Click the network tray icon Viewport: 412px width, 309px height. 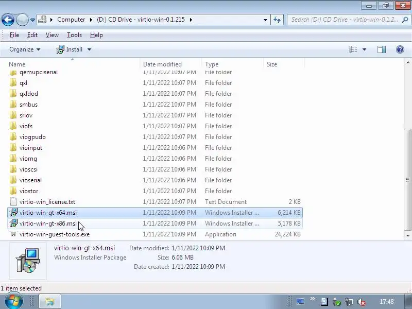click(x=349, y=302)
